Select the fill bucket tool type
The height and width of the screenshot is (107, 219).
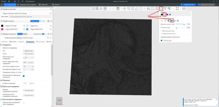(x=175, y=21)
